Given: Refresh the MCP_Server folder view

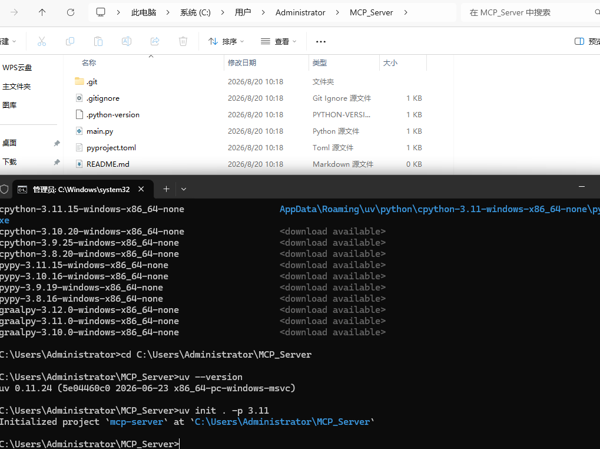Looking at the screenshot, I should [x=71, y=12].
